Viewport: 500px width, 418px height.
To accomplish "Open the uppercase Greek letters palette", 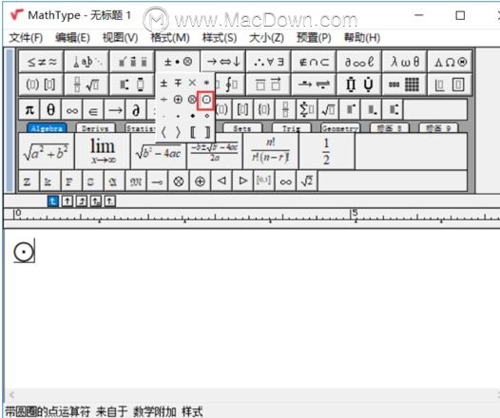I will click(x=450, y=62).
